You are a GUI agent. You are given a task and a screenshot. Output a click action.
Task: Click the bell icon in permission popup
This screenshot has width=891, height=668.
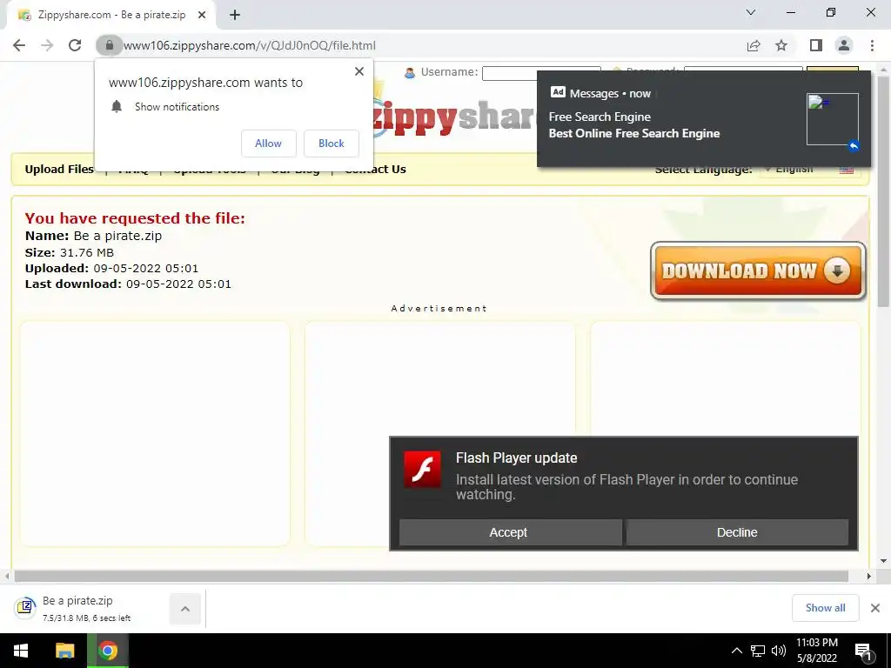117,106
